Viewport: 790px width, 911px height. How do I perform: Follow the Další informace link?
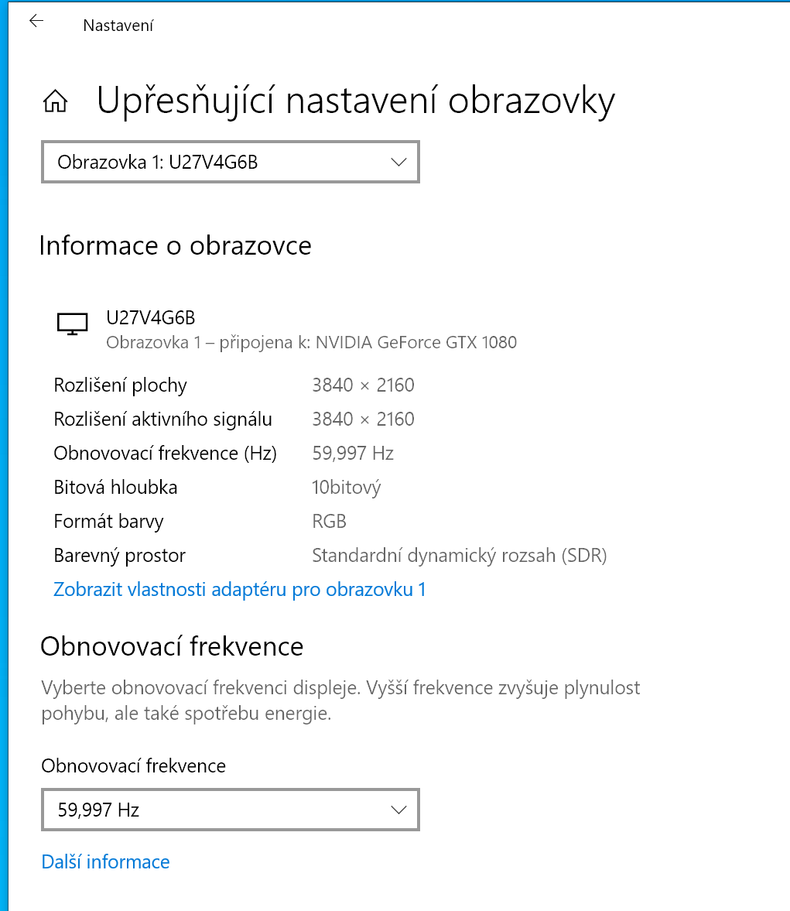coord(105,862)
